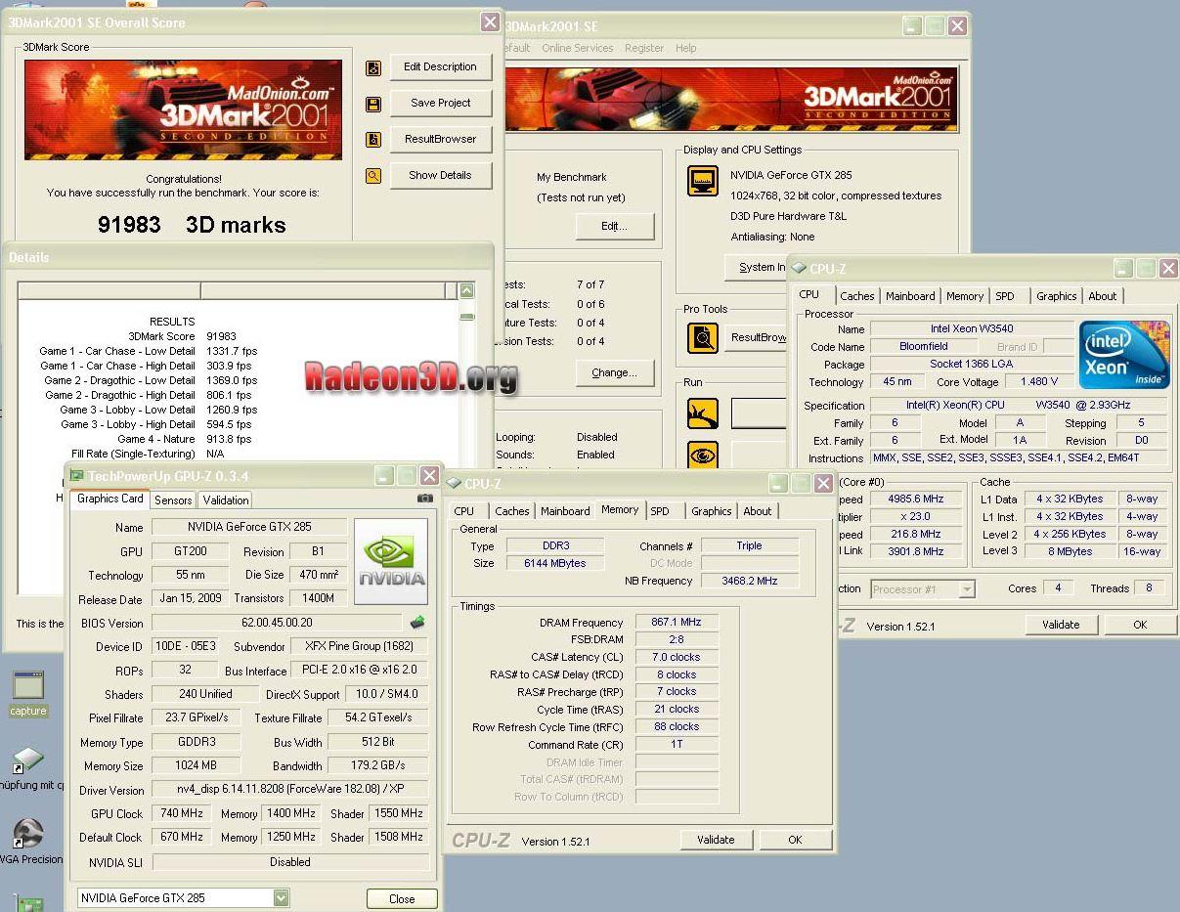Viewport: 1180px width, 912px height.
Task: Click the GPU-Z screenshot camera icon
Action: pyautogui.click(x=424, y=499)
